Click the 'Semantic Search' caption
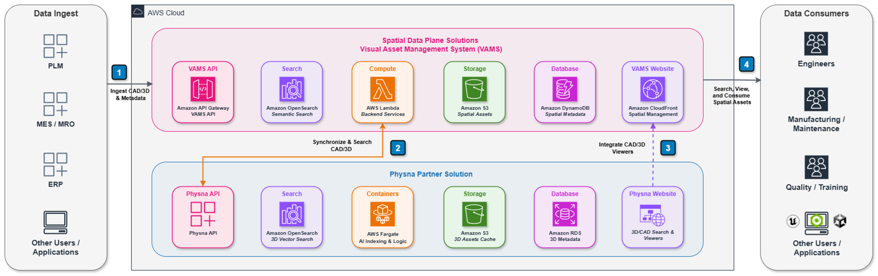Viewport: 878px width, 276px height. tap(292, 114)
